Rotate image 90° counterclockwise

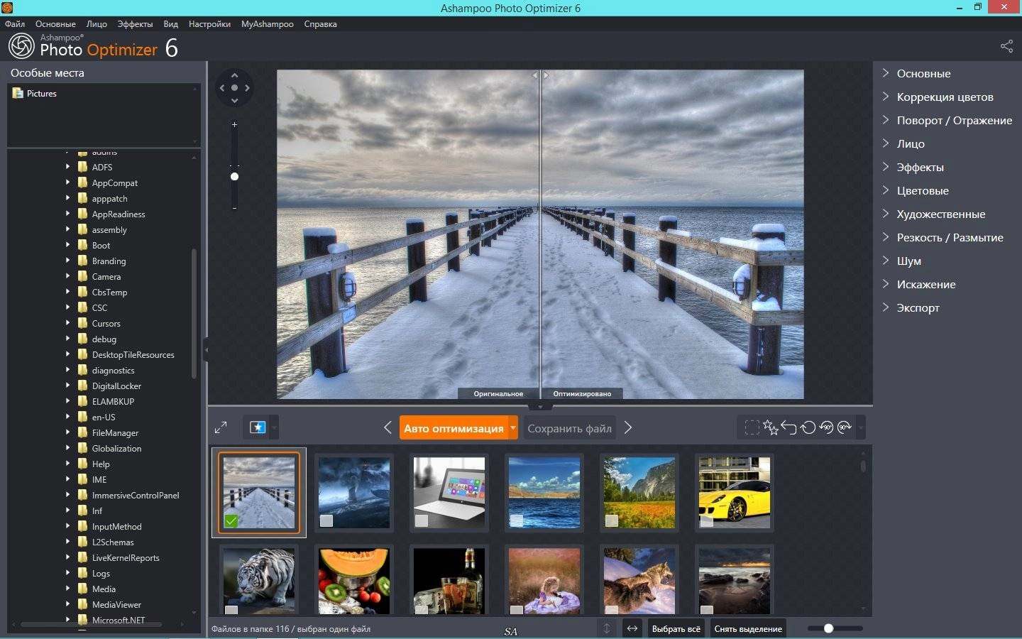(826, 427)
